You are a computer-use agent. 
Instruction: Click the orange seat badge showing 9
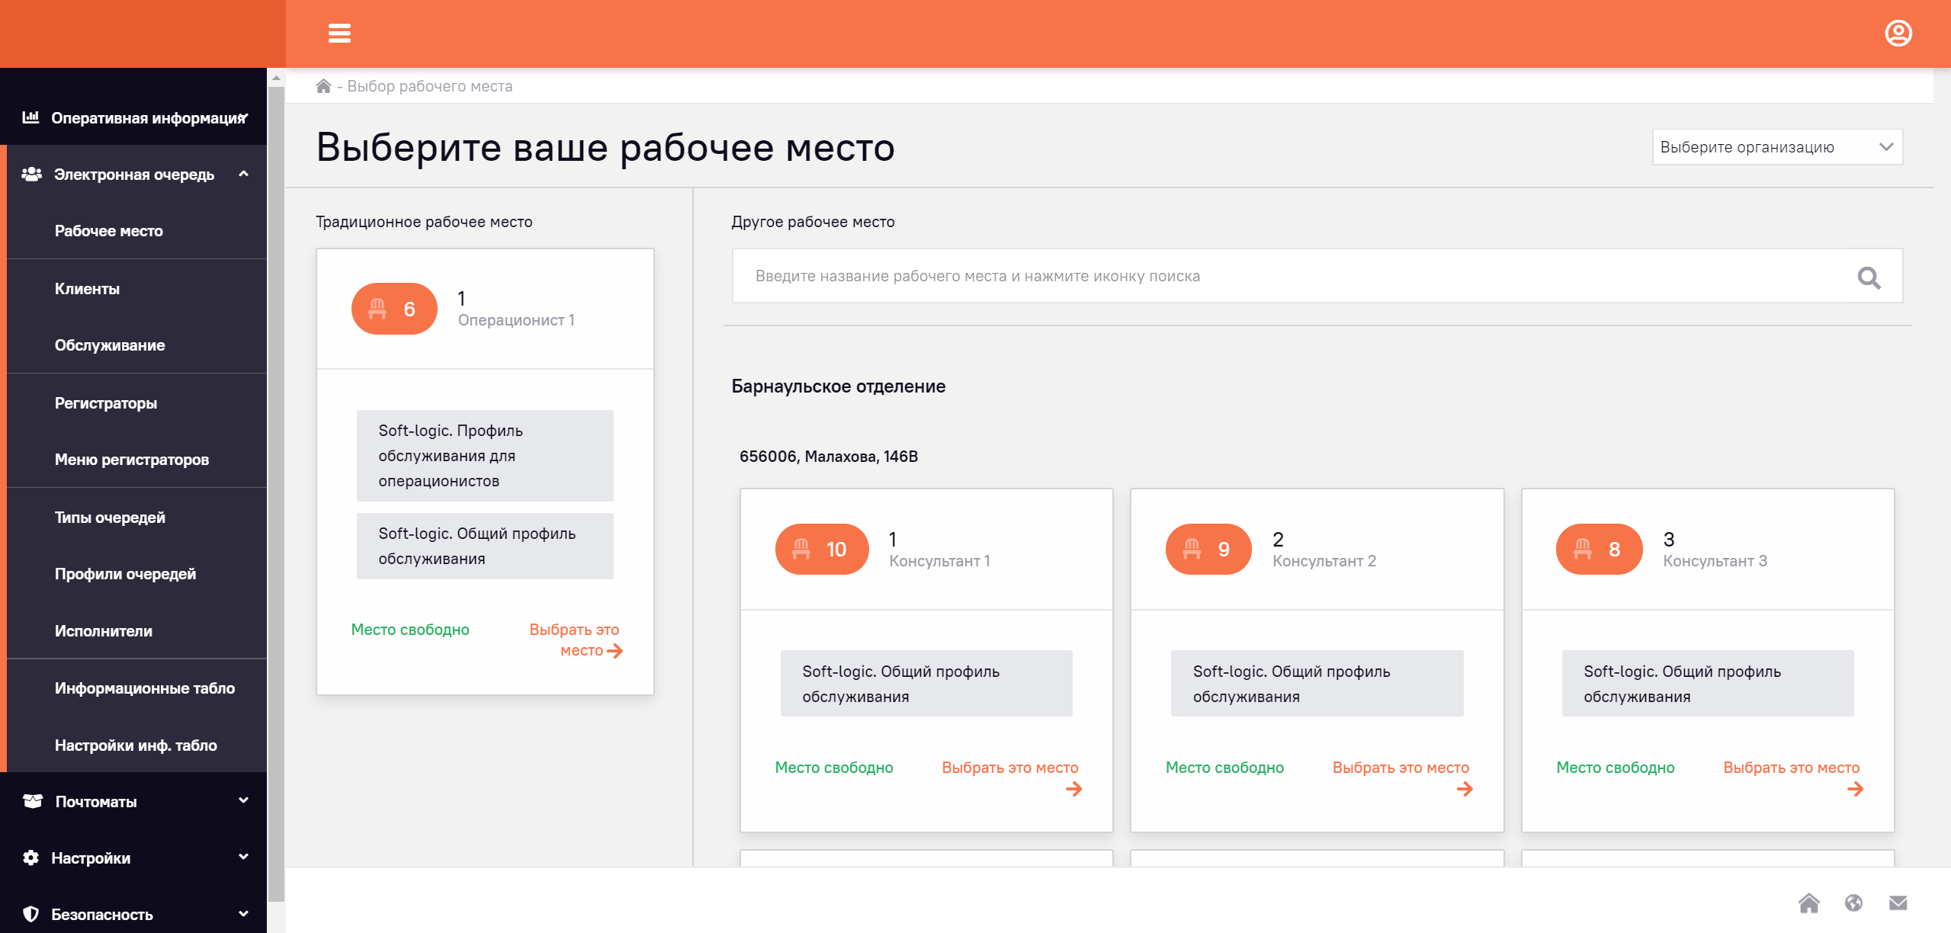pyautogui.click(x=1208, y=549)
